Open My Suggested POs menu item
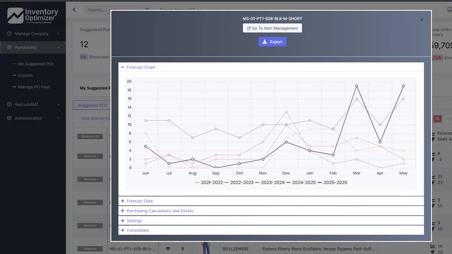The image size is (452, 254). pyautogui.click(x=36, y=64)
